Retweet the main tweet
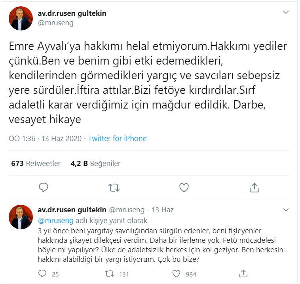Viewport: 300px width, 284px height. pyautogui.click(x=114, y=188)
